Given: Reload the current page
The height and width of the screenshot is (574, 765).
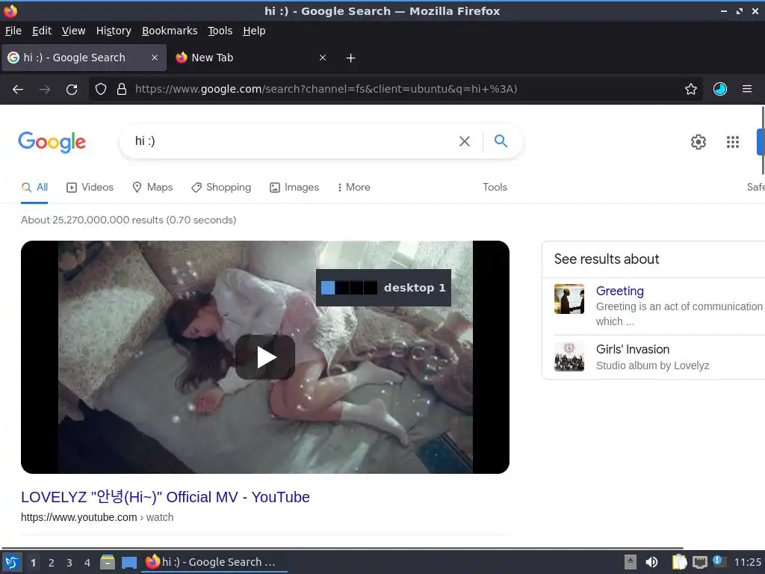Looking at the screenshot, I should tap(72, 90).
